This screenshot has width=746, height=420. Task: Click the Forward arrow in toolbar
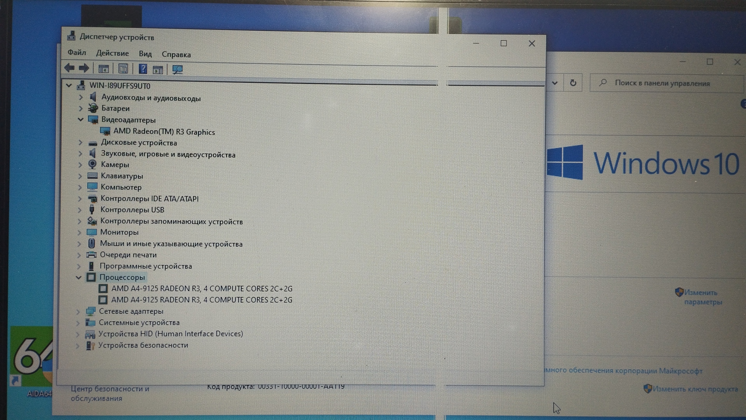click(84, 68)
